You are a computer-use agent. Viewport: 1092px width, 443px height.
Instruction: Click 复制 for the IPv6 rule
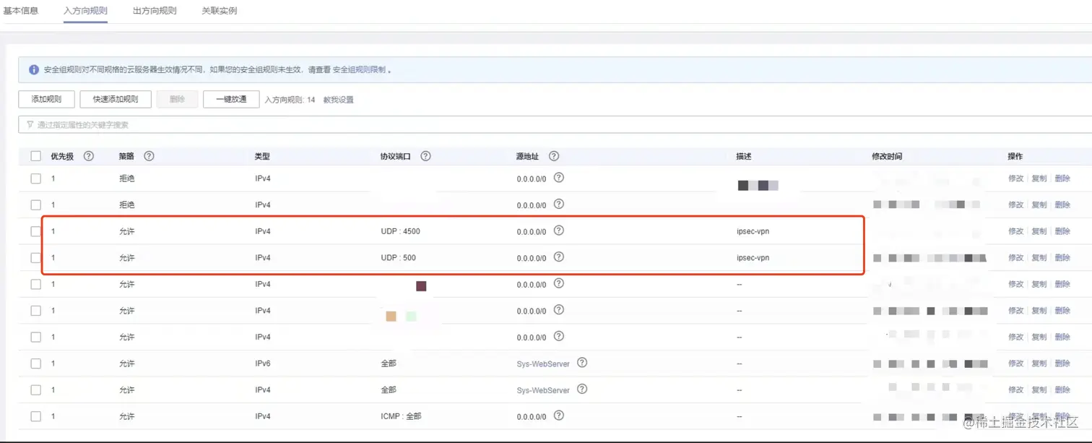coord(1039,363)
